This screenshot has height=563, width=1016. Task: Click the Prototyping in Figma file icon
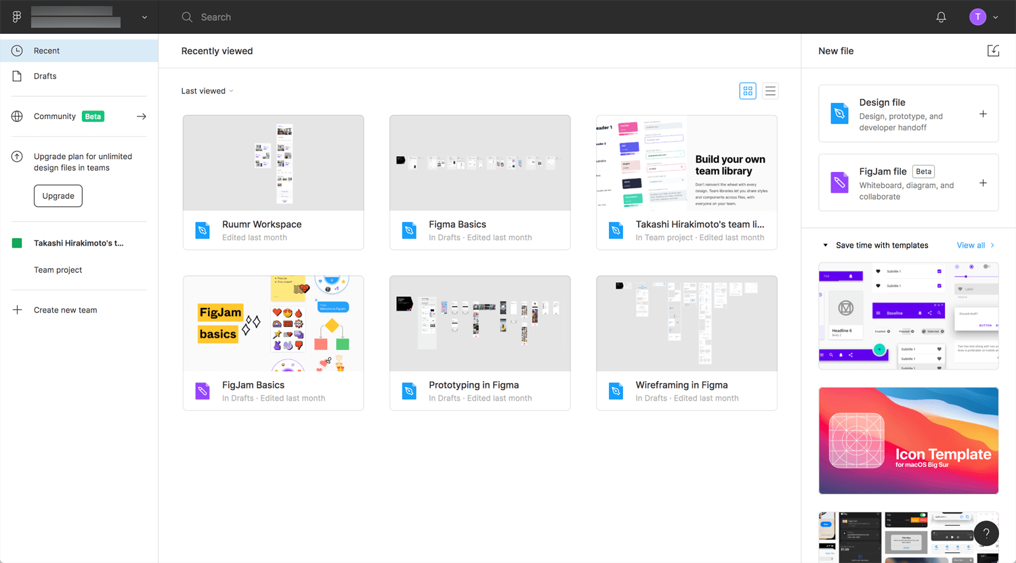409,390
